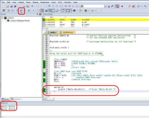Save the current file with disk icon
The height and width of the screenshot is (118, 149).
click(x=11, y=6)
